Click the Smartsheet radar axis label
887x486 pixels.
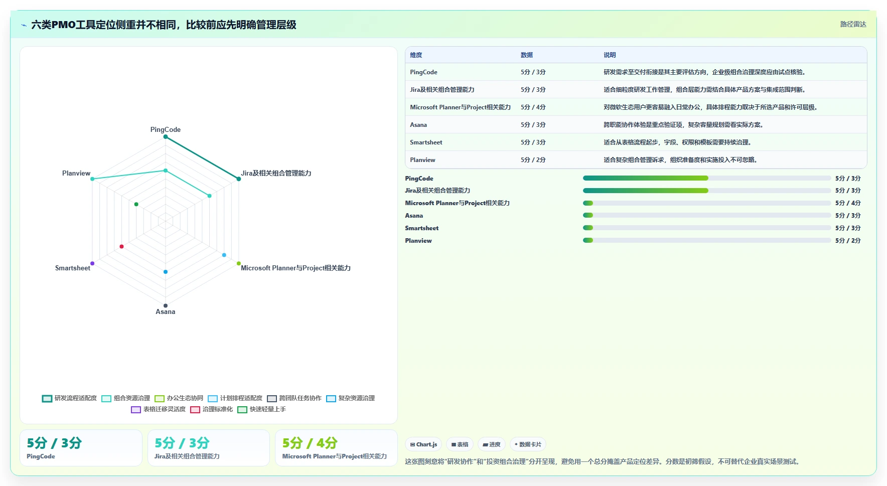pos(73,268)
